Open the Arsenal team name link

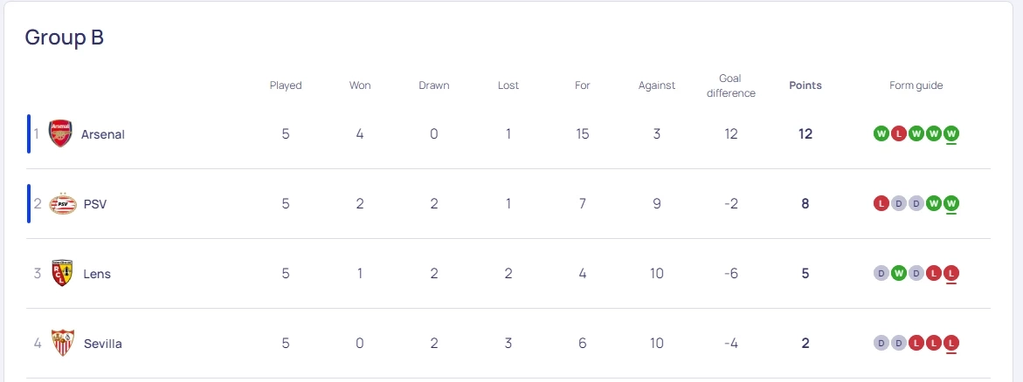pyautogui.click(x=103, y=134)
